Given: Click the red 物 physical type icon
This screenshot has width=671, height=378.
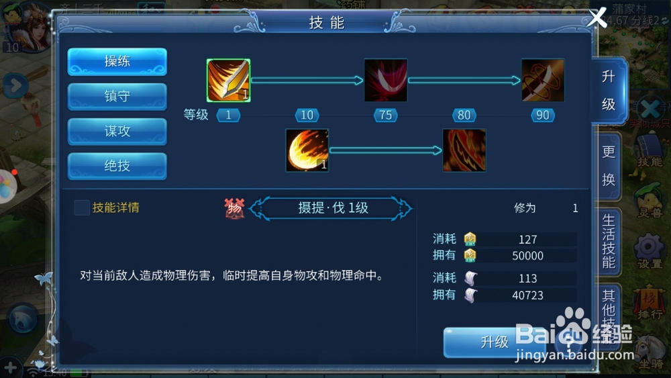Looking at the screenshot, I should [234, 208].
